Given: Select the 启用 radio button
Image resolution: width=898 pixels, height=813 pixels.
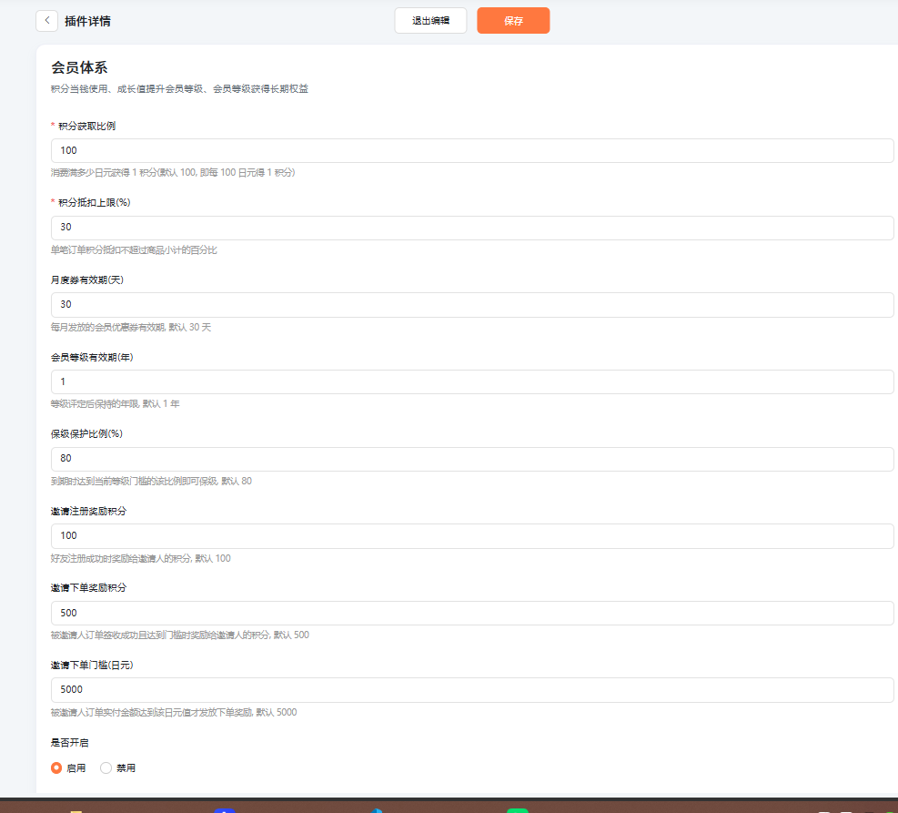Looking at the screenshot, I should click(x=56, y=767).
